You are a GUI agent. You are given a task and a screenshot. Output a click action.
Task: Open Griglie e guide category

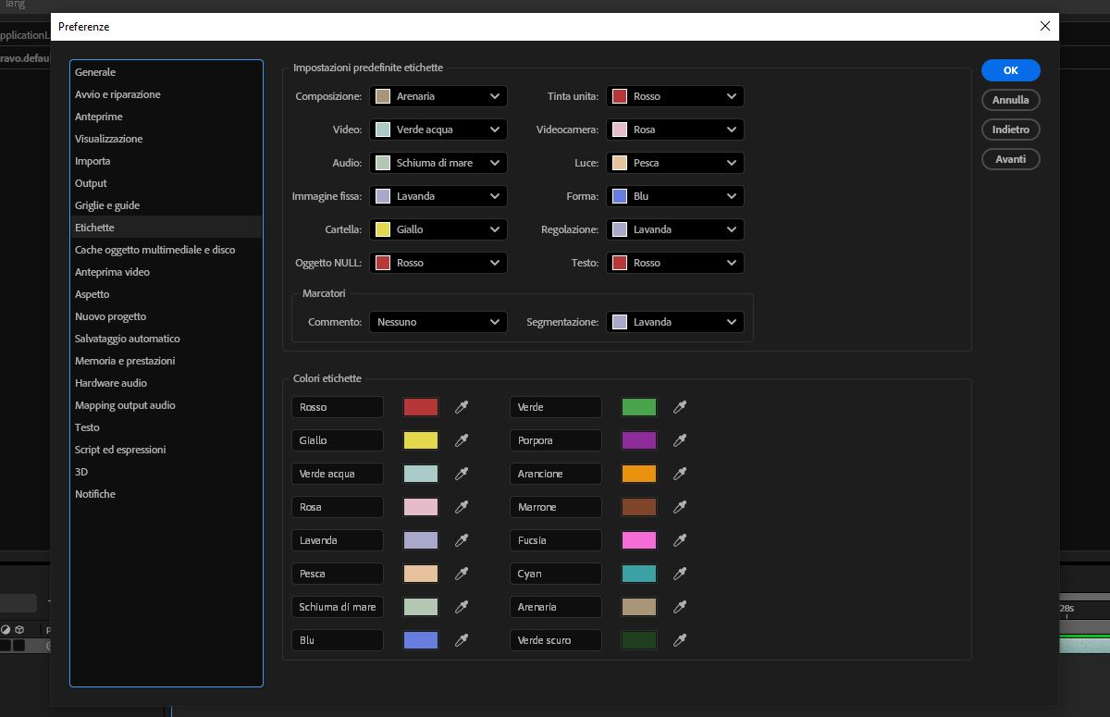click(x=166, y=205)
